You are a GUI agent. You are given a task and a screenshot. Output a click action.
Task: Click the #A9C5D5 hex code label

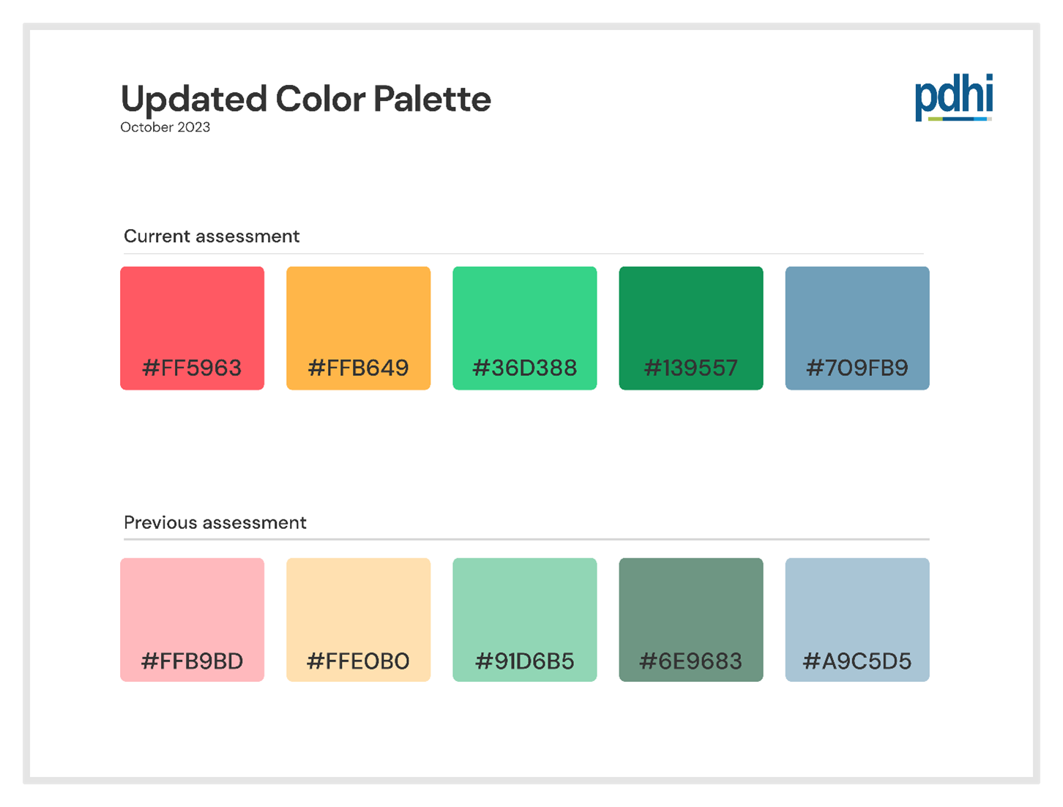tap(857, 661)
